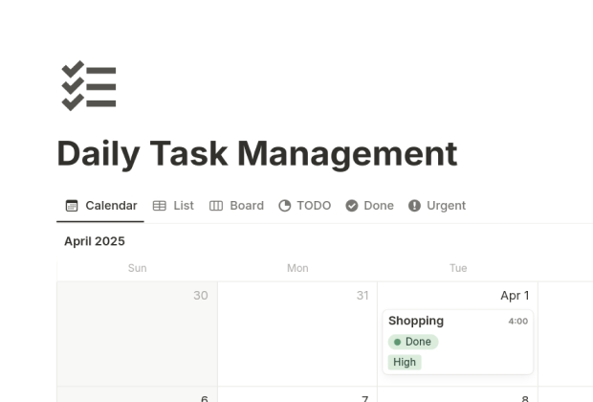
Task: Click the March 31 date cell
Action: tap(297, 335)
